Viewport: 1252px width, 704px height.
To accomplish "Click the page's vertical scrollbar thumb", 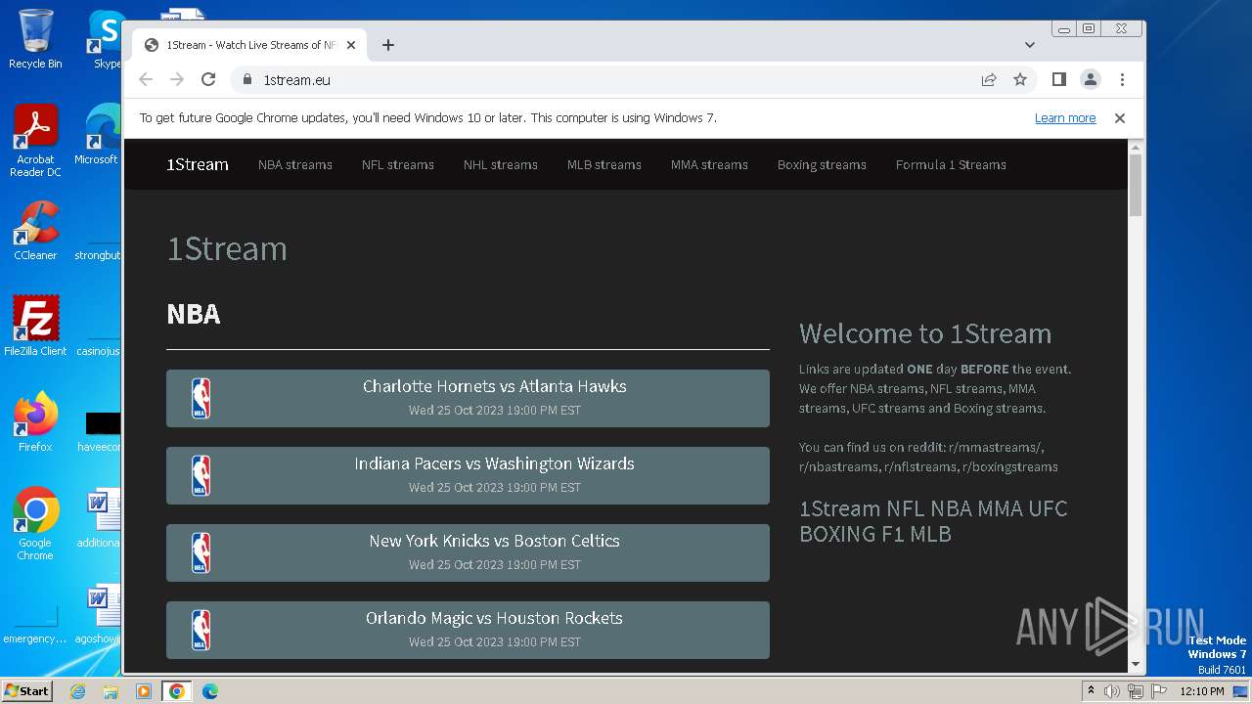I will pos(1136,185).
